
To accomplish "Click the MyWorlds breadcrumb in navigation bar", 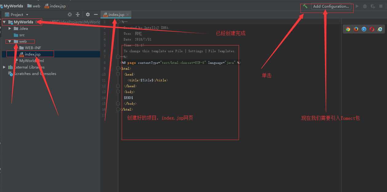I will point(13,6).
